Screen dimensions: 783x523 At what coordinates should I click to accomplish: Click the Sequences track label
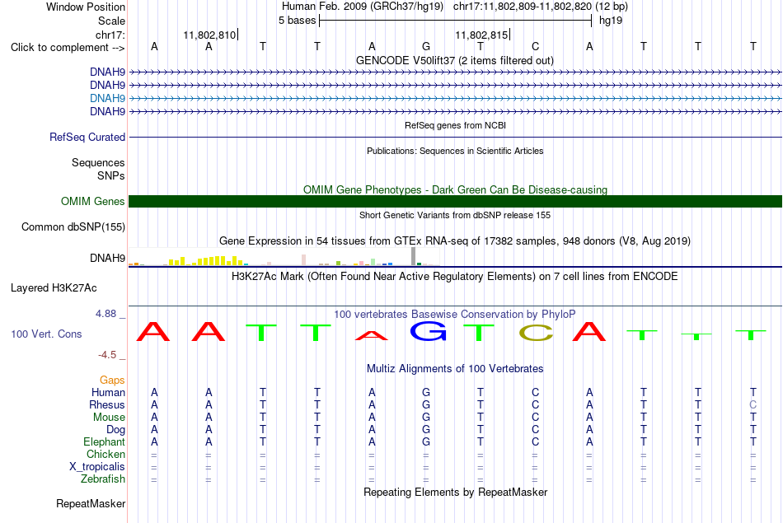coord(98,163)
